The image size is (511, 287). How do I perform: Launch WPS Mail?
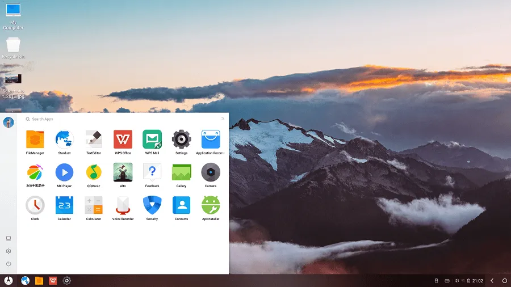[x=152, y=140]
